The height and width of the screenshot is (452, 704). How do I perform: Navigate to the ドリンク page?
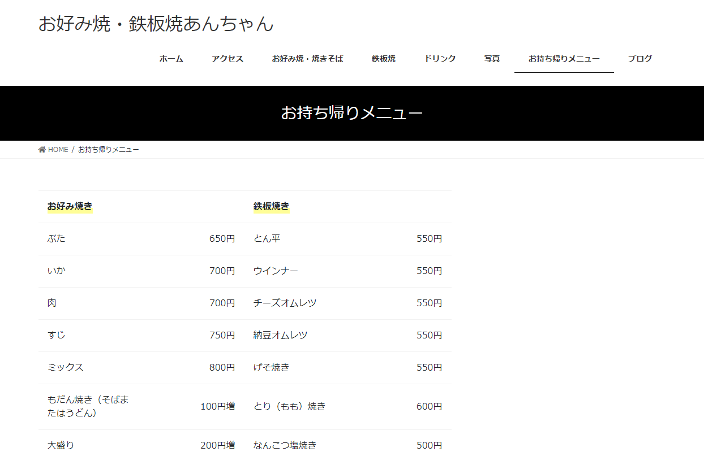440,59
